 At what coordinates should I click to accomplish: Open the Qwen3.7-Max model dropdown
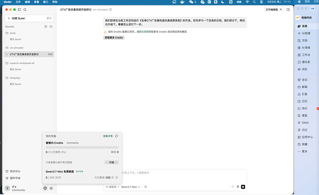coord(130,187)
